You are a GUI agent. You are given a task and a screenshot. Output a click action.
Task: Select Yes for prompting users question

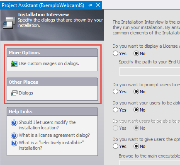(x=115, y=92)
